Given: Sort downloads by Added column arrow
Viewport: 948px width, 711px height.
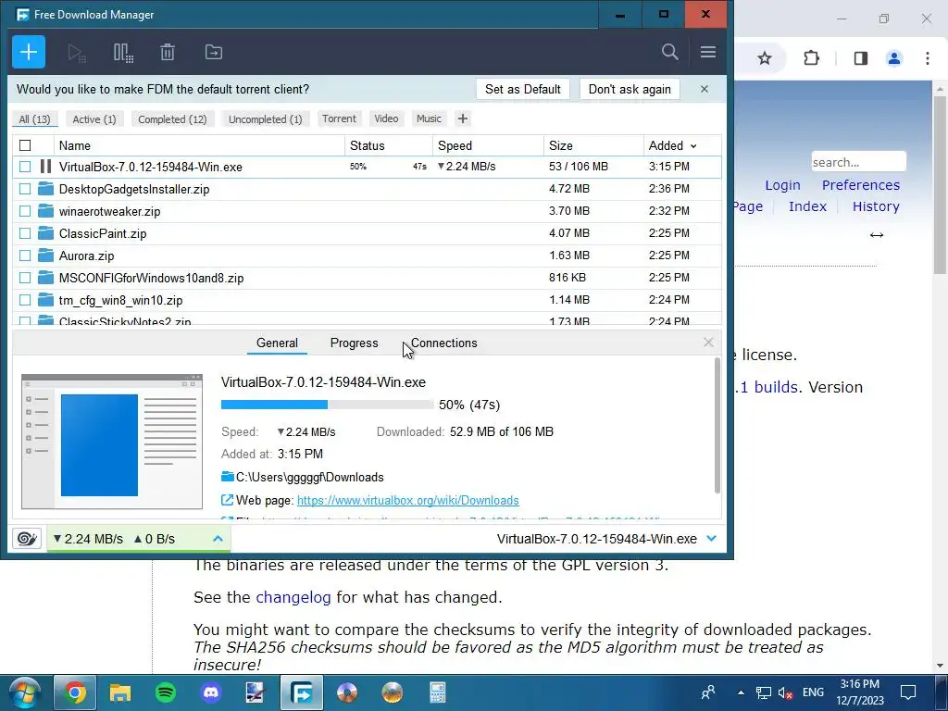Looking at the screenshot, I should click(x=693, y=145).
